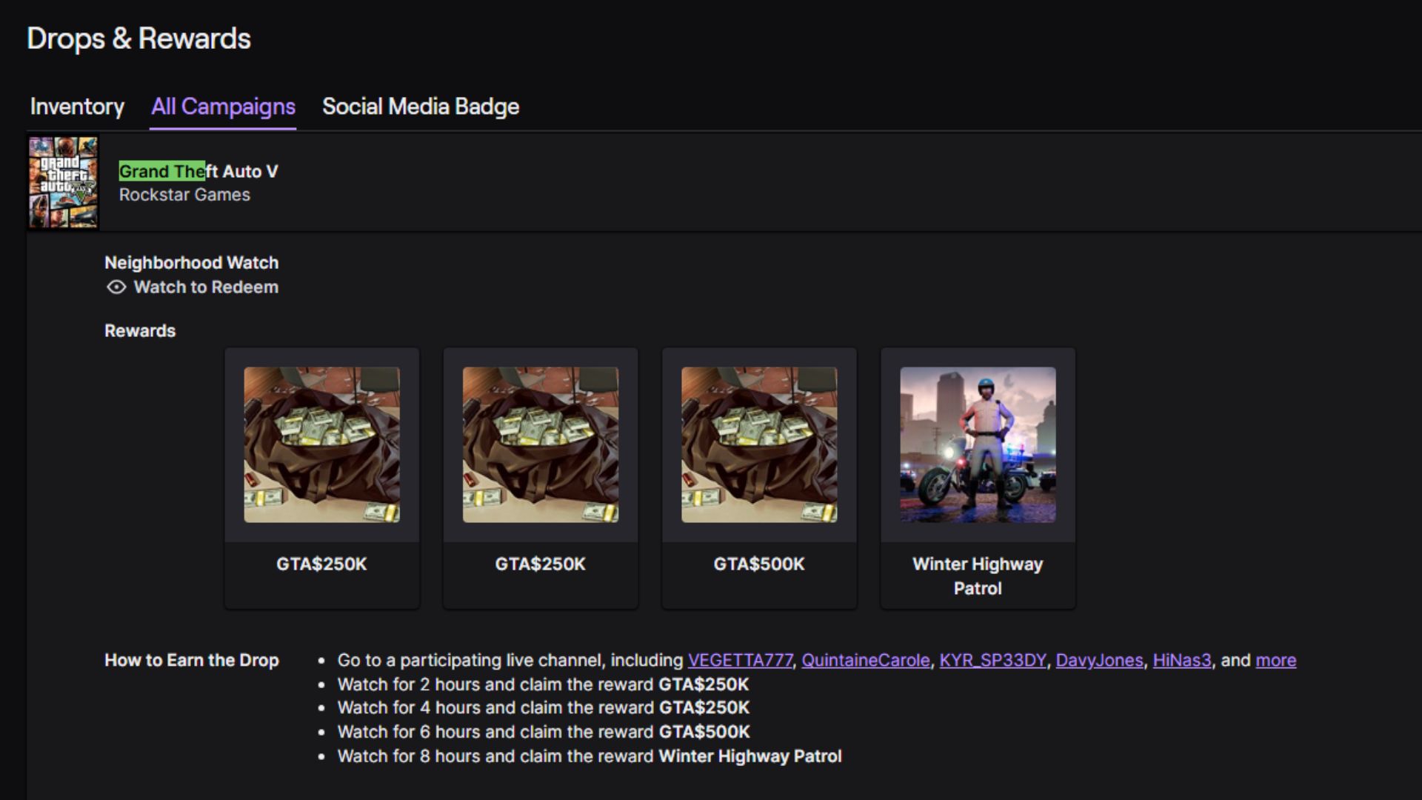Click the Drops & Rewards page heading

coord(138,39)
